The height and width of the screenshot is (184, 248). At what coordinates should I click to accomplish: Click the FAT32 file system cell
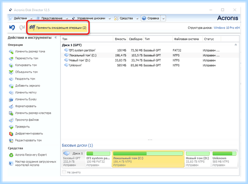177,50
